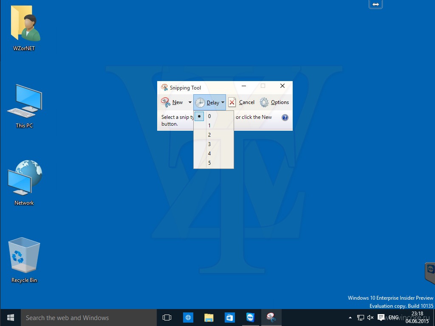
Task: Switch to TeamViewer taskbar icon
Action: pyautogui.click(x=251, y=318)
